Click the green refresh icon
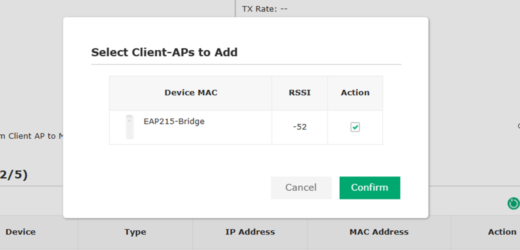 point(513,204)
